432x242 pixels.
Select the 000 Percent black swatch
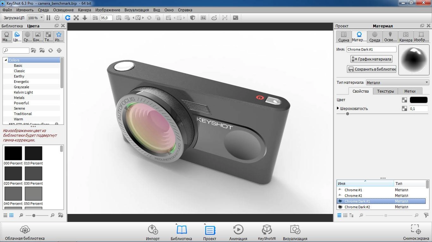click(x=13, y=153)
